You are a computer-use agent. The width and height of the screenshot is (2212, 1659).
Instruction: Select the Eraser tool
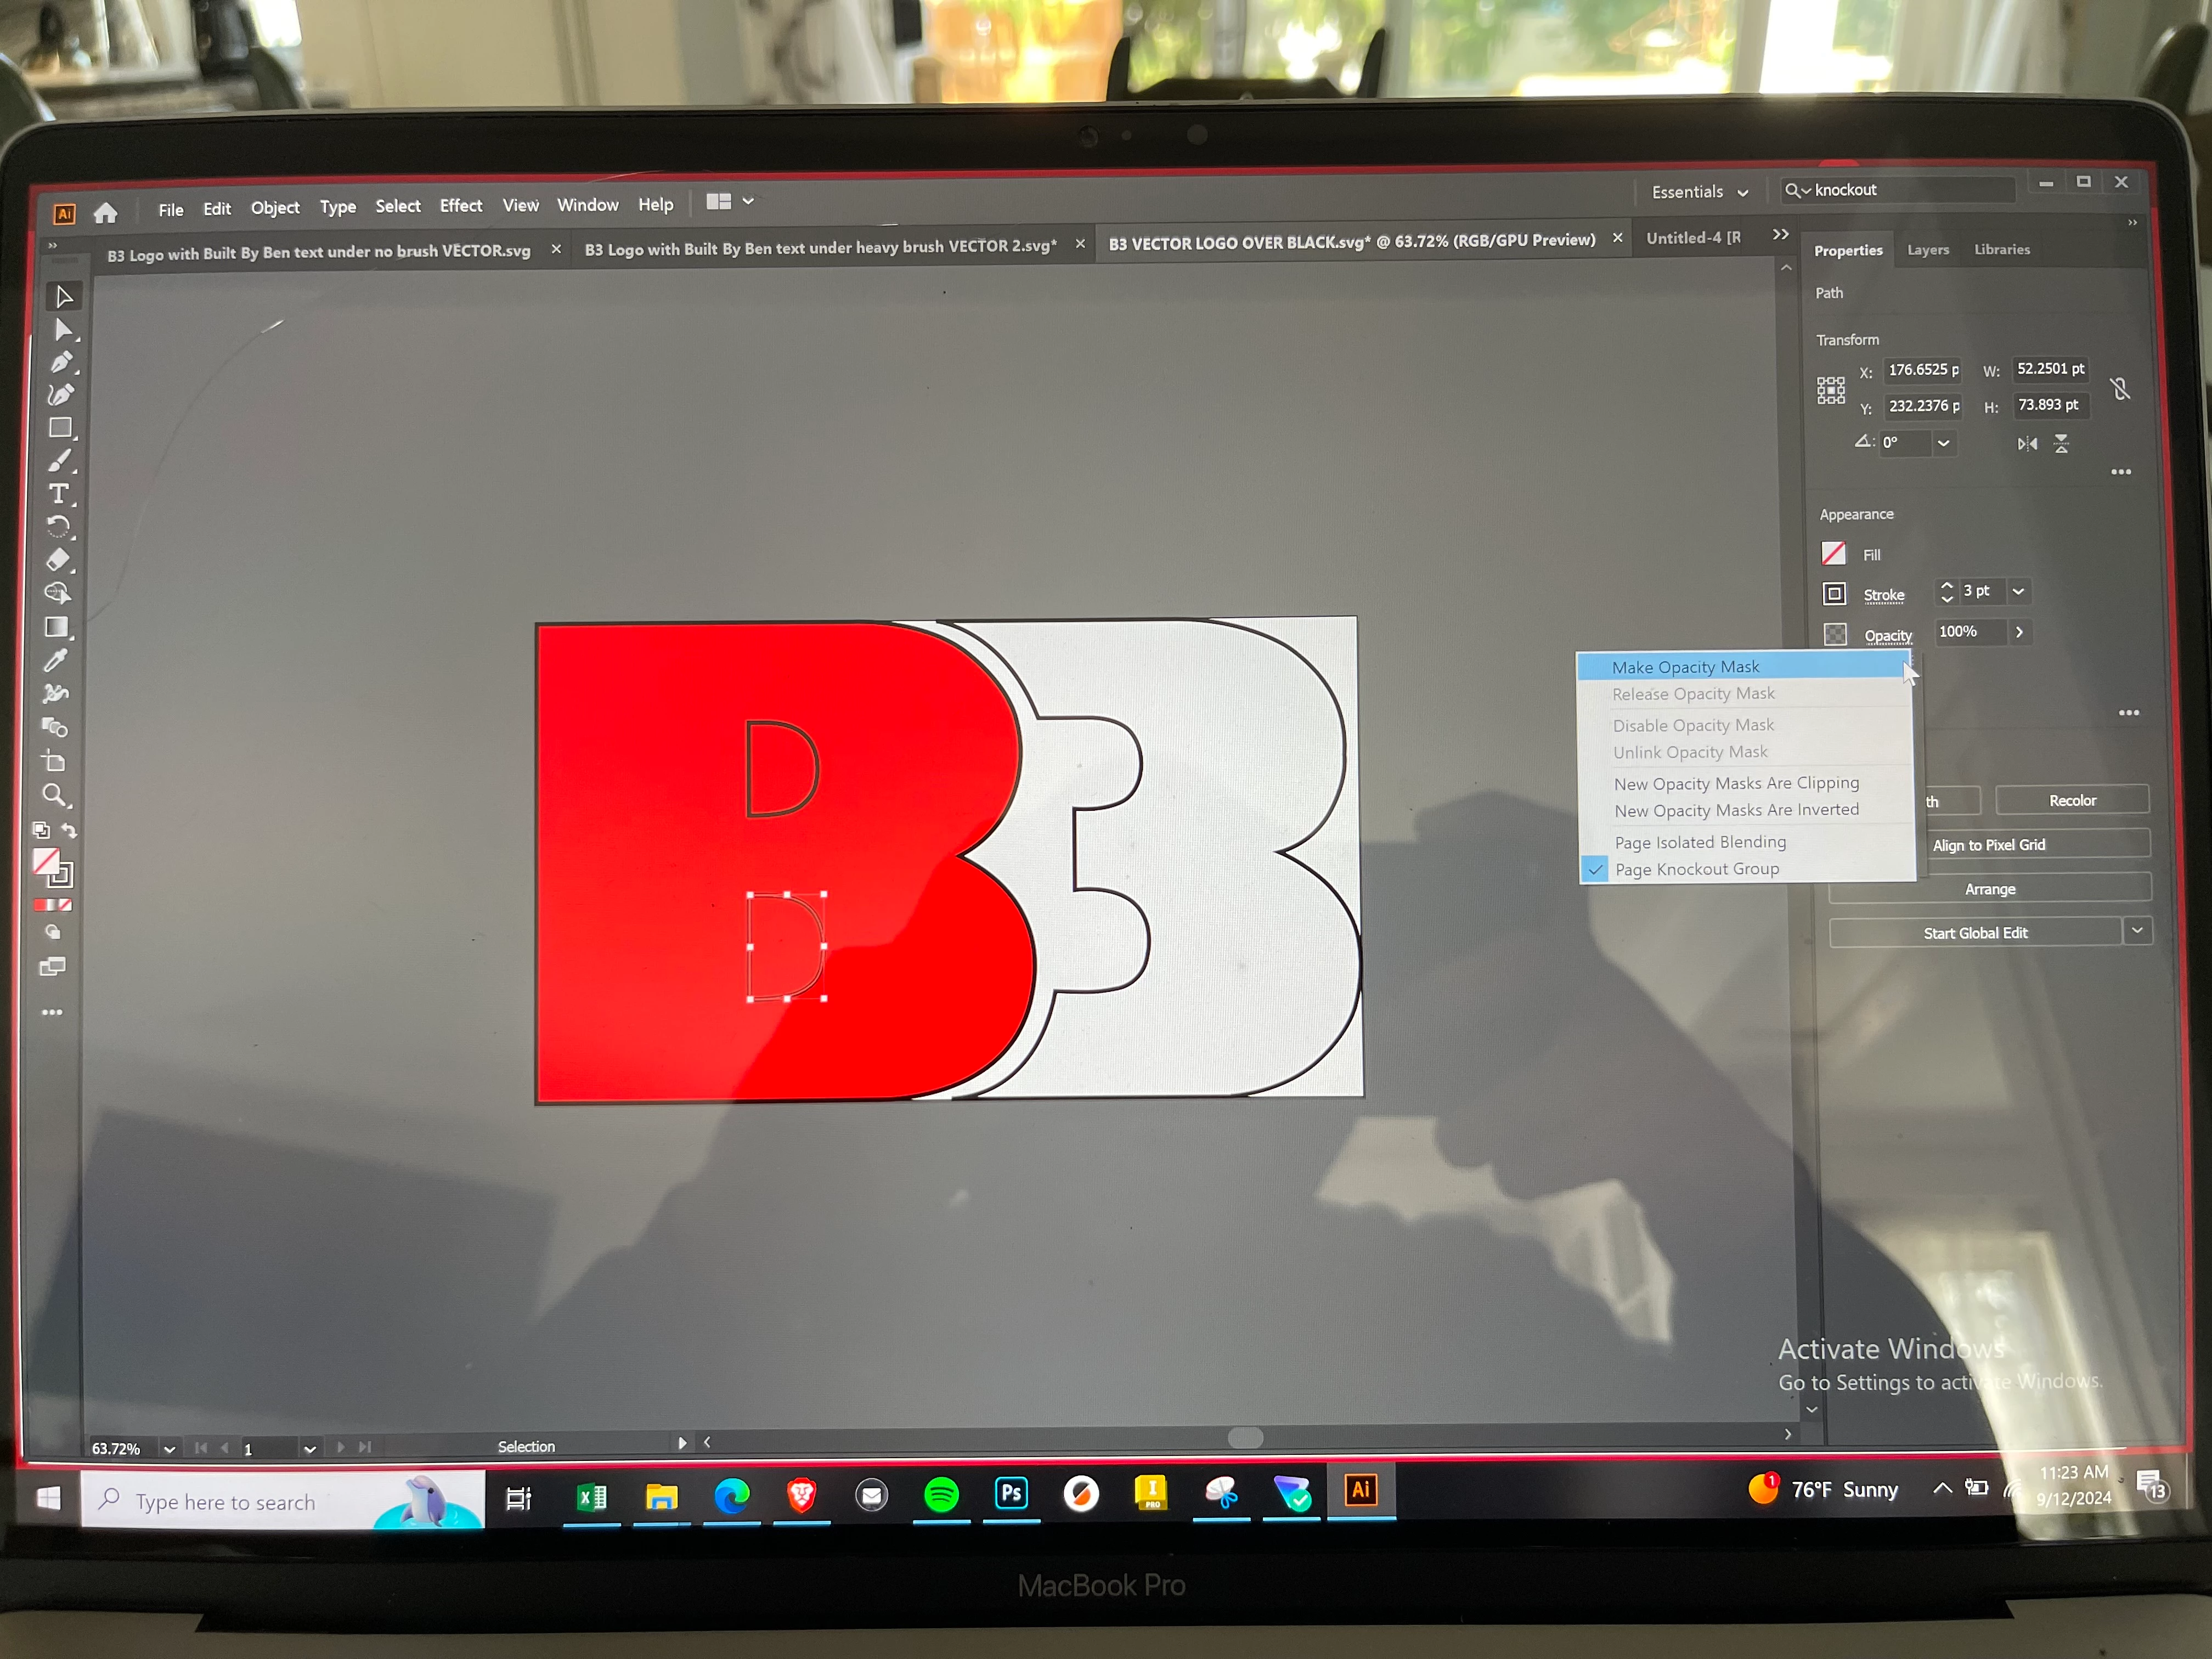(x=59, y=559)
